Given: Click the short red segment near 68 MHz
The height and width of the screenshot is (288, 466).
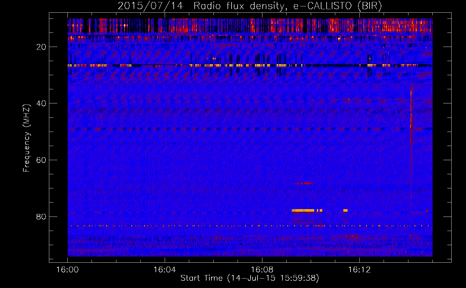Looking at the screenshot, I should tap(304, 183).
